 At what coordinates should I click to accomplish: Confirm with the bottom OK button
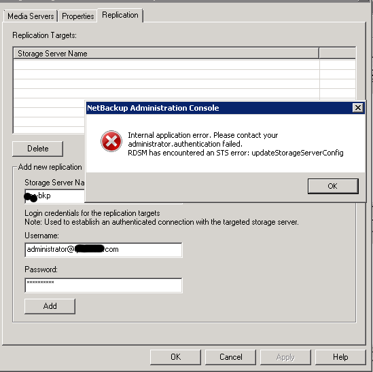pos(175,357)
